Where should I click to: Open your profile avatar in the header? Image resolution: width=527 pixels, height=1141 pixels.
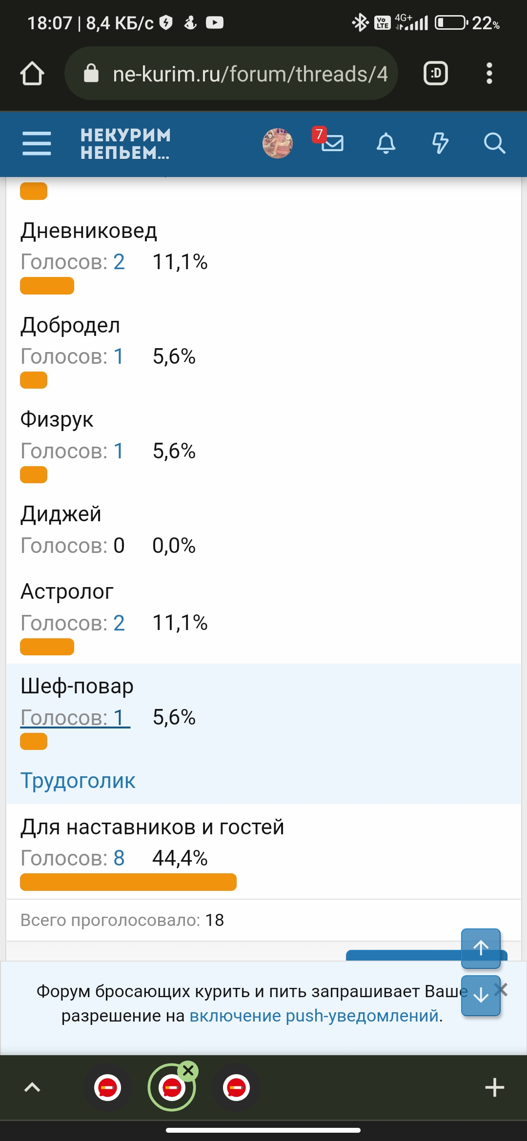tap(277, 143)
